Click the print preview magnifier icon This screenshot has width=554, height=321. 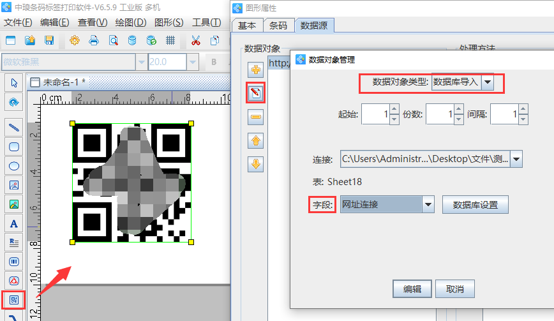point(114,41)
